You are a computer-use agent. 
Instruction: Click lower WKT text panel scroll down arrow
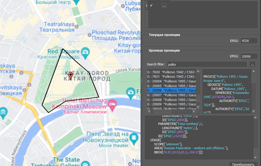(255, 157)
